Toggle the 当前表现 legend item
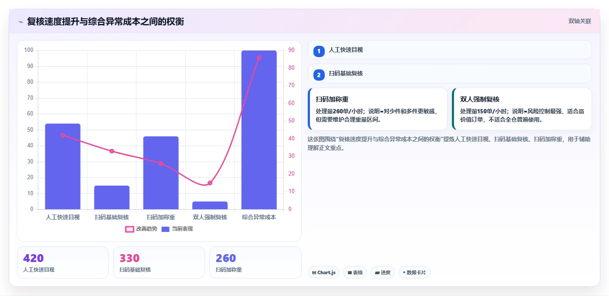This screenshot has height=296, width=609. [177, 229]
